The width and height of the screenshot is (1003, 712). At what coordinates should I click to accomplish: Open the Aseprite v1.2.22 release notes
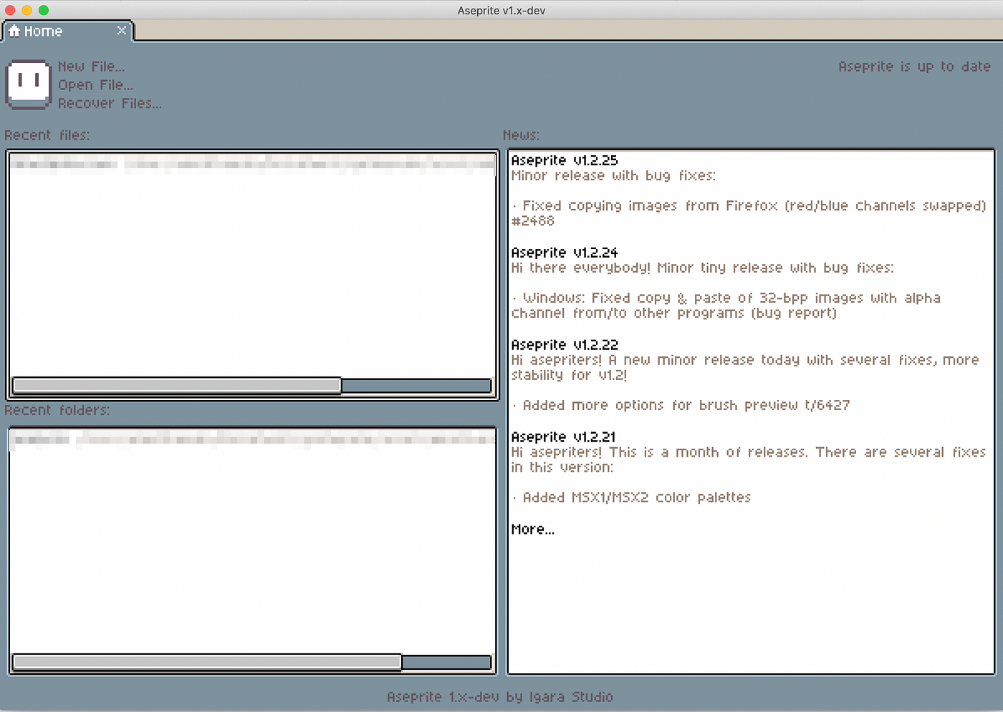(x=565, y=344)
